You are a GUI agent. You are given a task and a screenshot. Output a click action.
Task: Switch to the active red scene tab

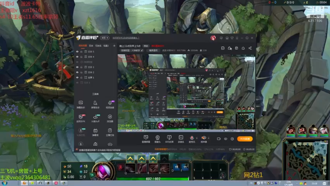pos(82,45)
